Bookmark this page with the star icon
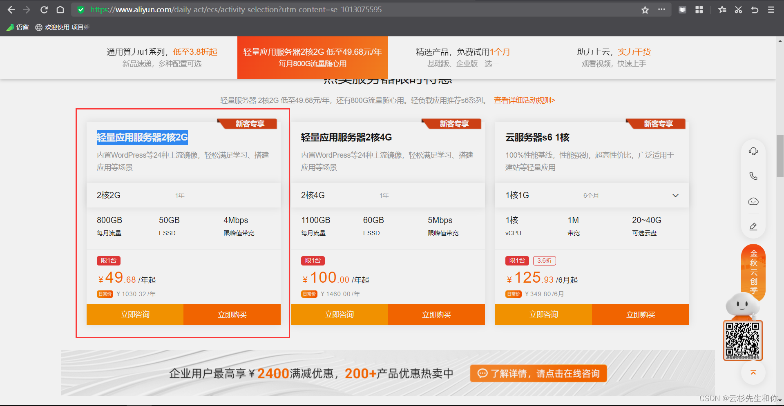The image size is (784, 406). [645, 9]
